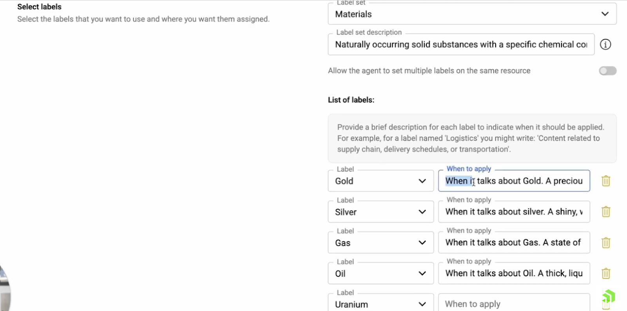Open the Gold label dropdown
The image size is (627, 311).
click(x=422, y=181)
